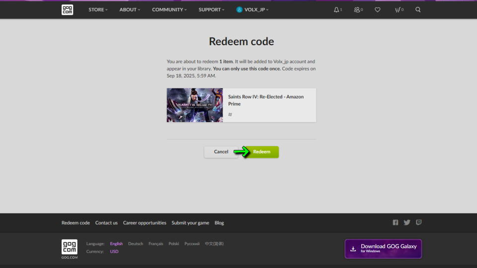Expand the STORE menu
This screenshot has height=268, width=477.
pos(98,10)
